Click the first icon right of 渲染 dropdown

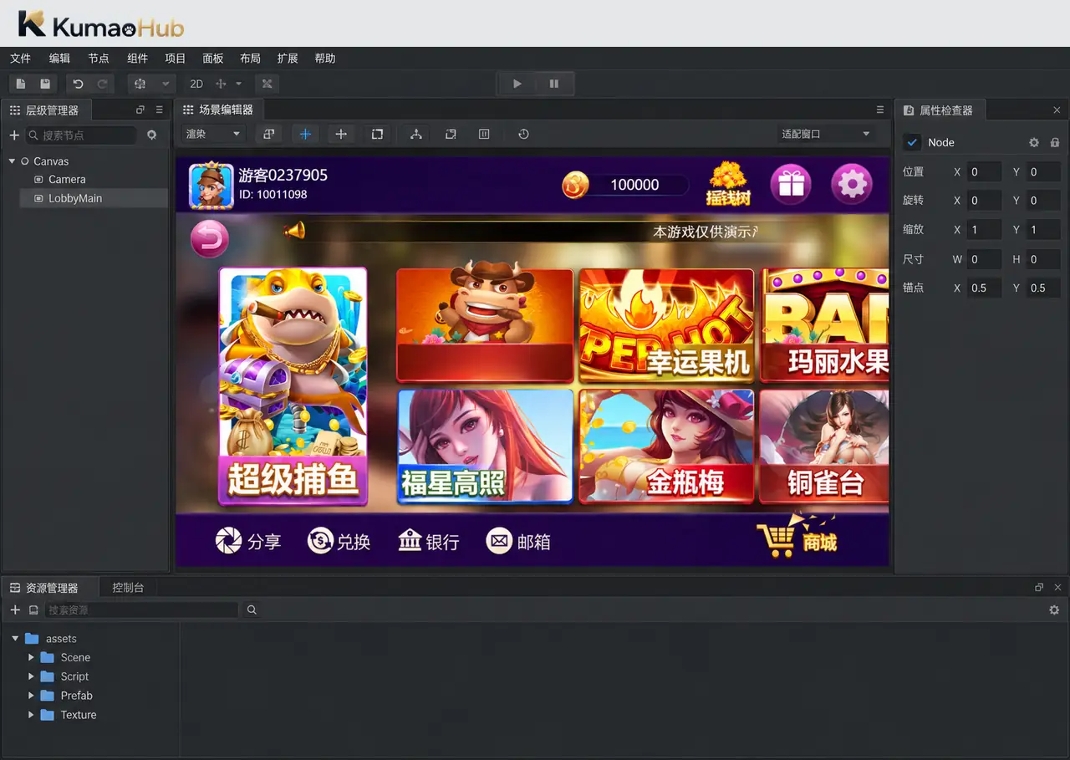coord(268,134)
